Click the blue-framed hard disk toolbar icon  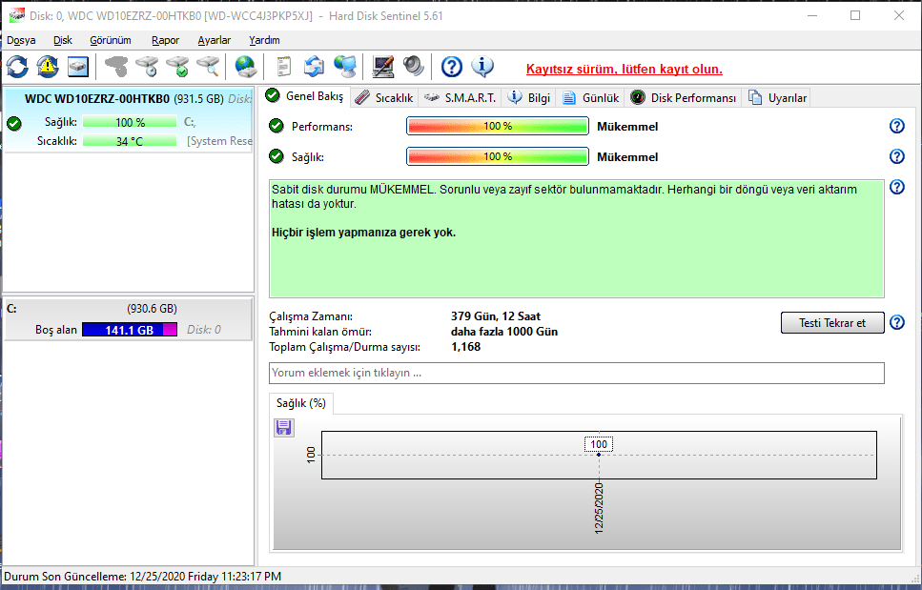coord(77,67)
